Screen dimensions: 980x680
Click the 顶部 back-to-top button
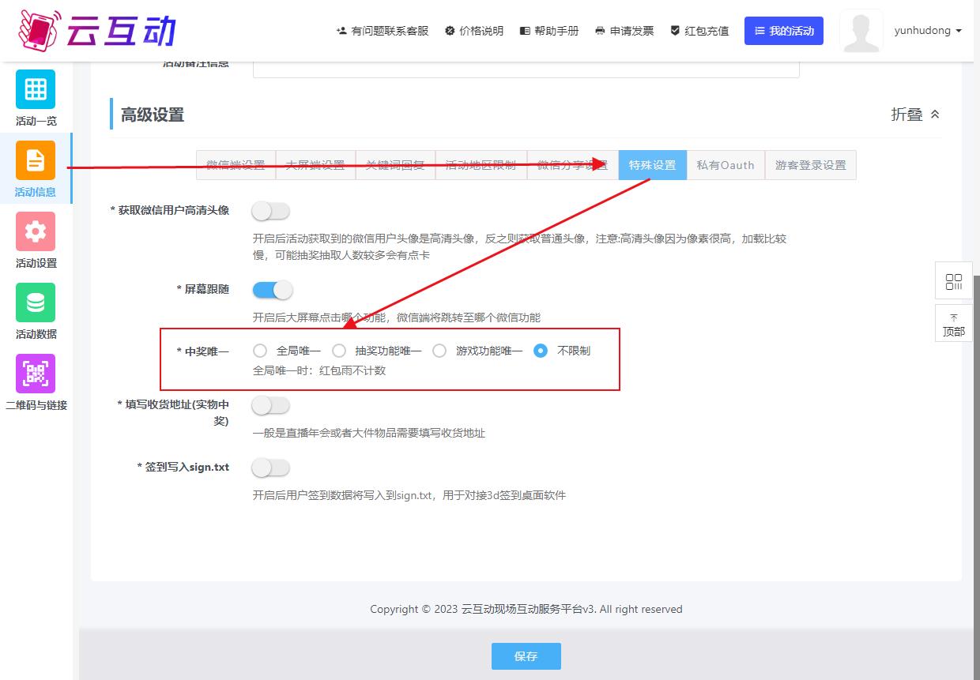[x=954, y=324]
